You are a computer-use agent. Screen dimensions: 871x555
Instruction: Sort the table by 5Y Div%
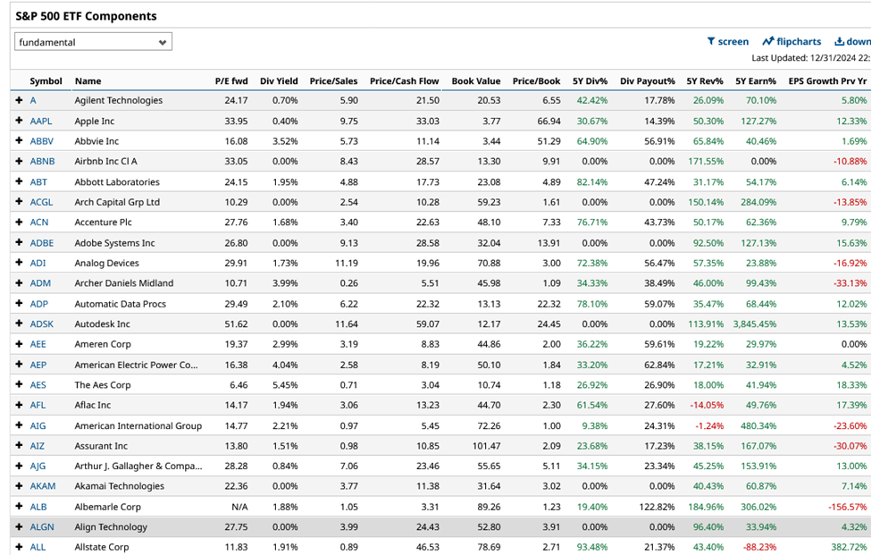pos(591,80)
